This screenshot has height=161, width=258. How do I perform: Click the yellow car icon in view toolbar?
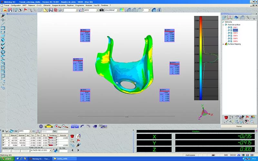click(x=49, y=126)
